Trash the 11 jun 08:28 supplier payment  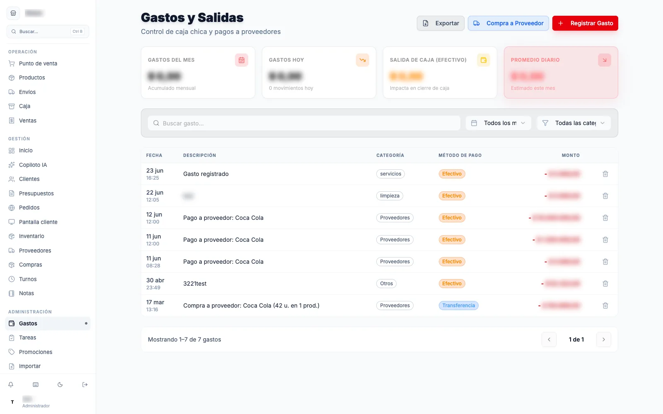[605, 262]
